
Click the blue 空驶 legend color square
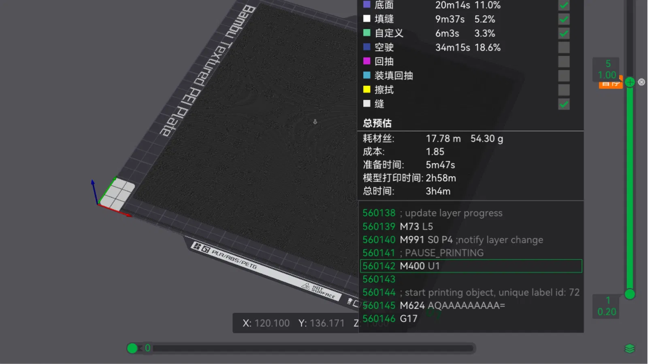point(367,47)
